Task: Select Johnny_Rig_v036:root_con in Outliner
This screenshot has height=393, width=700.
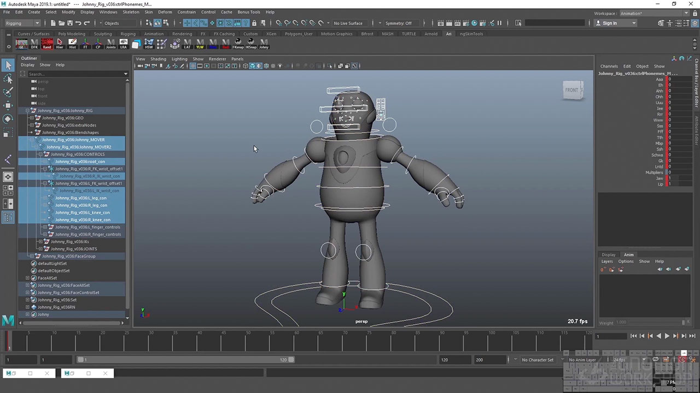Action: pyautogui.click(x=80, y=162)
